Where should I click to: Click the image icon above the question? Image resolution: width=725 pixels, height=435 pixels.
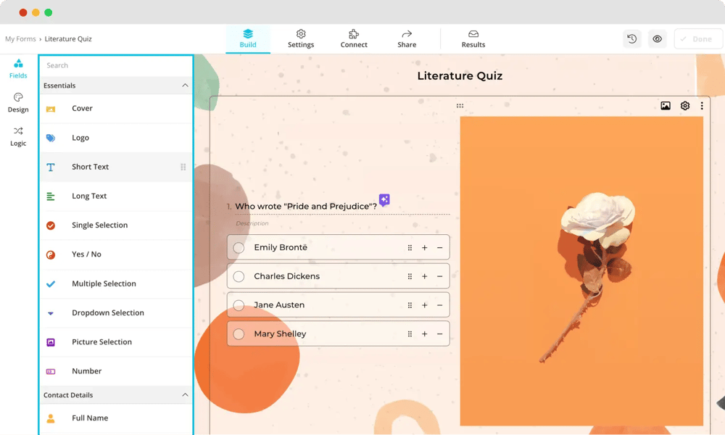tap(666, 106)
